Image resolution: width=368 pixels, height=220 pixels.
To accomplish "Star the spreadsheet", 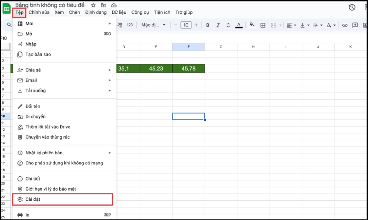I will click(93, 5).
